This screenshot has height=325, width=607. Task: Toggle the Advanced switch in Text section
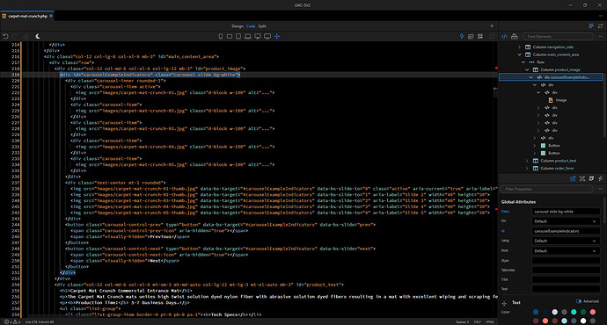(579, 301)
